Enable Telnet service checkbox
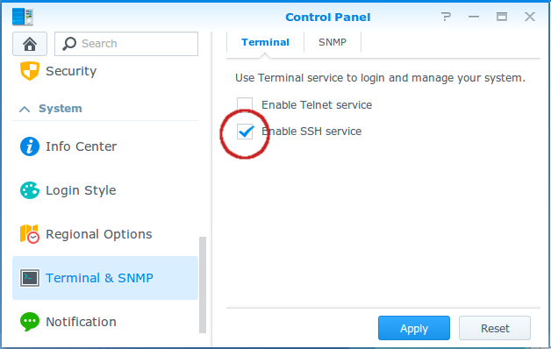 click(x=245, y=104)
